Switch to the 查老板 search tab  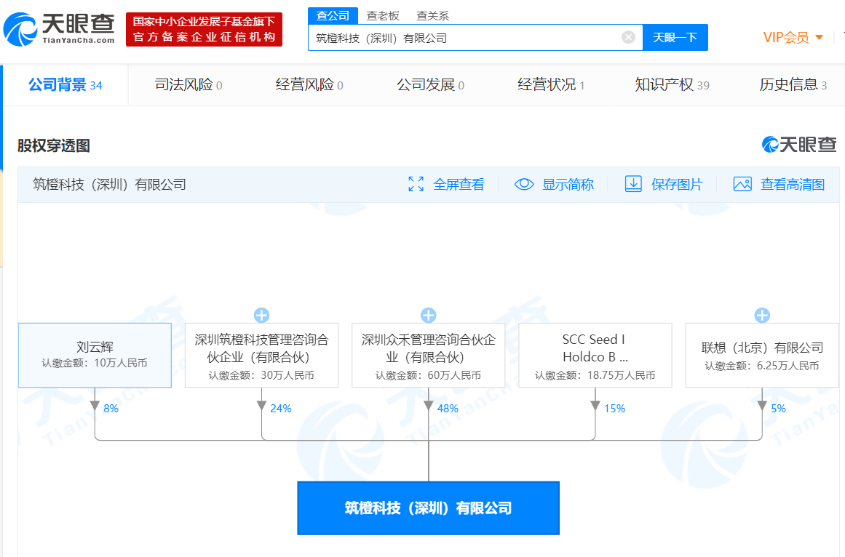pos(383,15)
